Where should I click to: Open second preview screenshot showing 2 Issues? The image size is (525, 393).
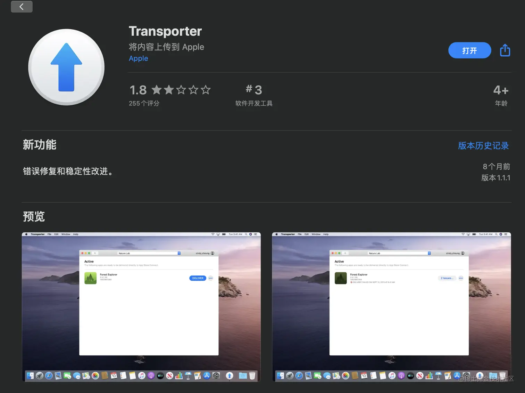coord(391,307)
